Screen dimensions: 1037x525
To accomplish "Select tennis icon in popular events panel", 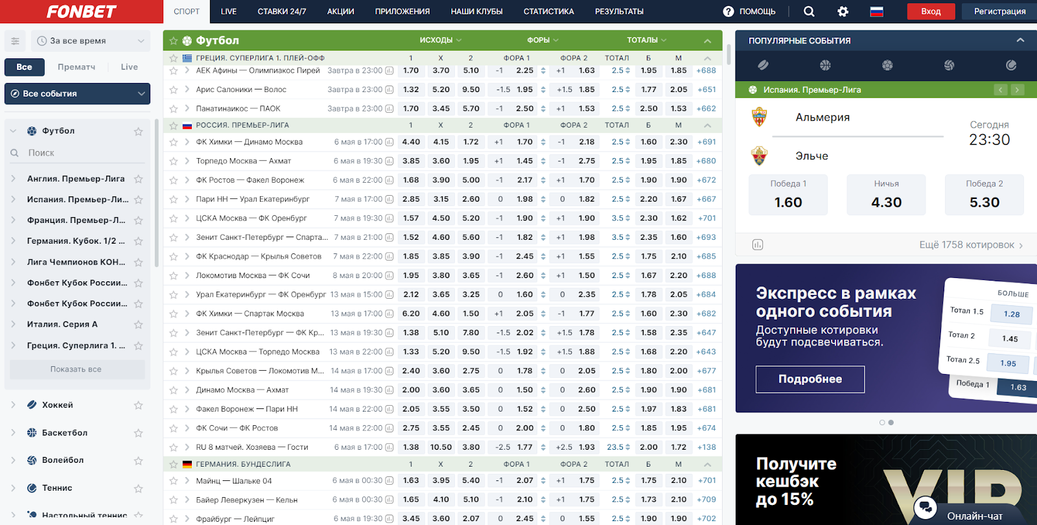I will [x=1011, y=65].
